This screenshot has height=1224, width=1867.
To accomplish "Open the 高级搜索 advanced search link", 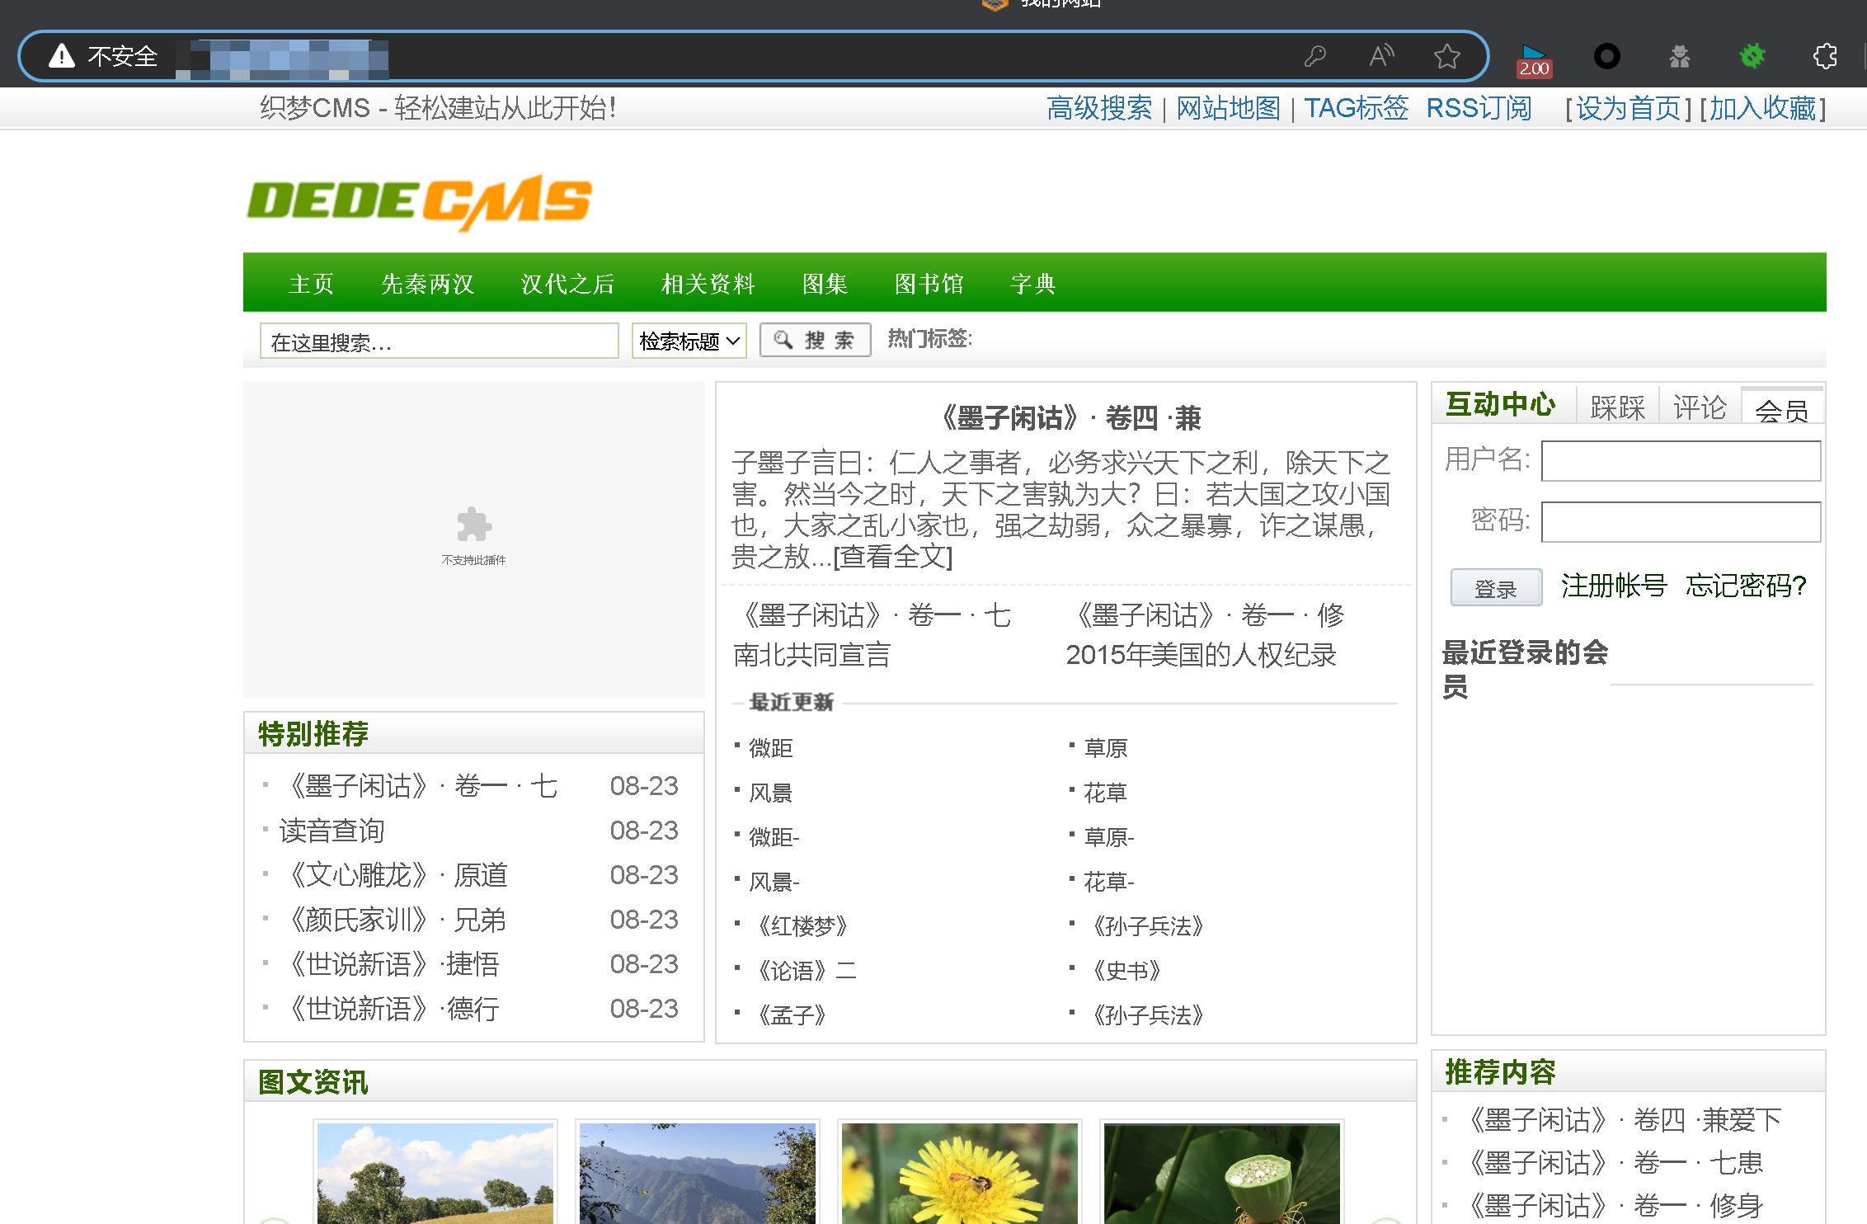I will point(1098,108).
